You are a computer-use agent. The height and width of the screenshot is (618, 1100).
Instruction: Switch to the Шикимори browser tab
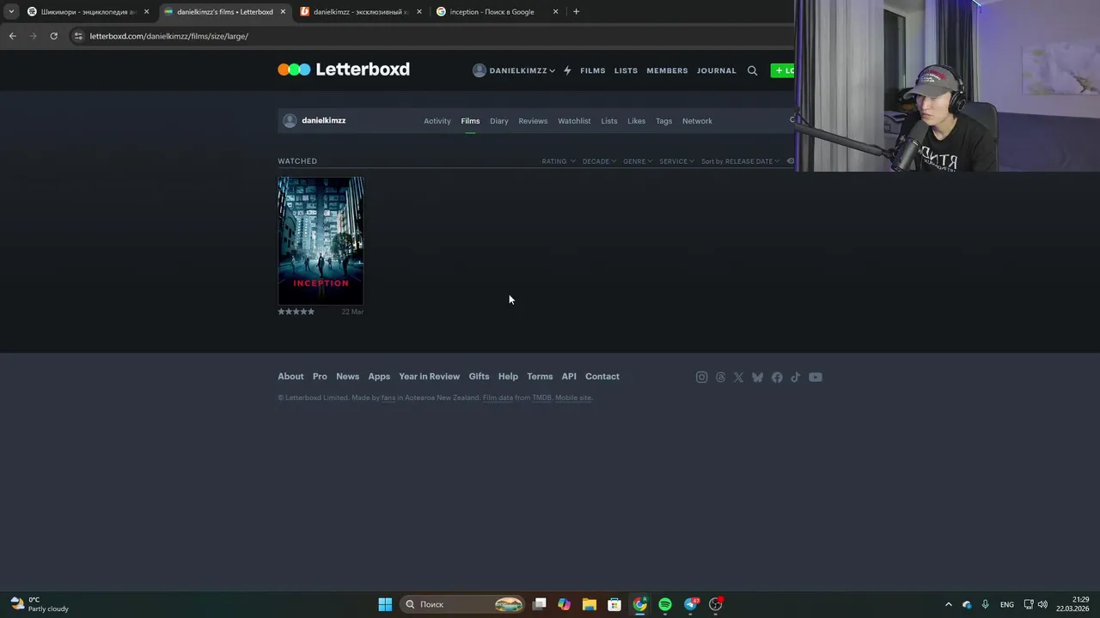(x=88, y=11)
